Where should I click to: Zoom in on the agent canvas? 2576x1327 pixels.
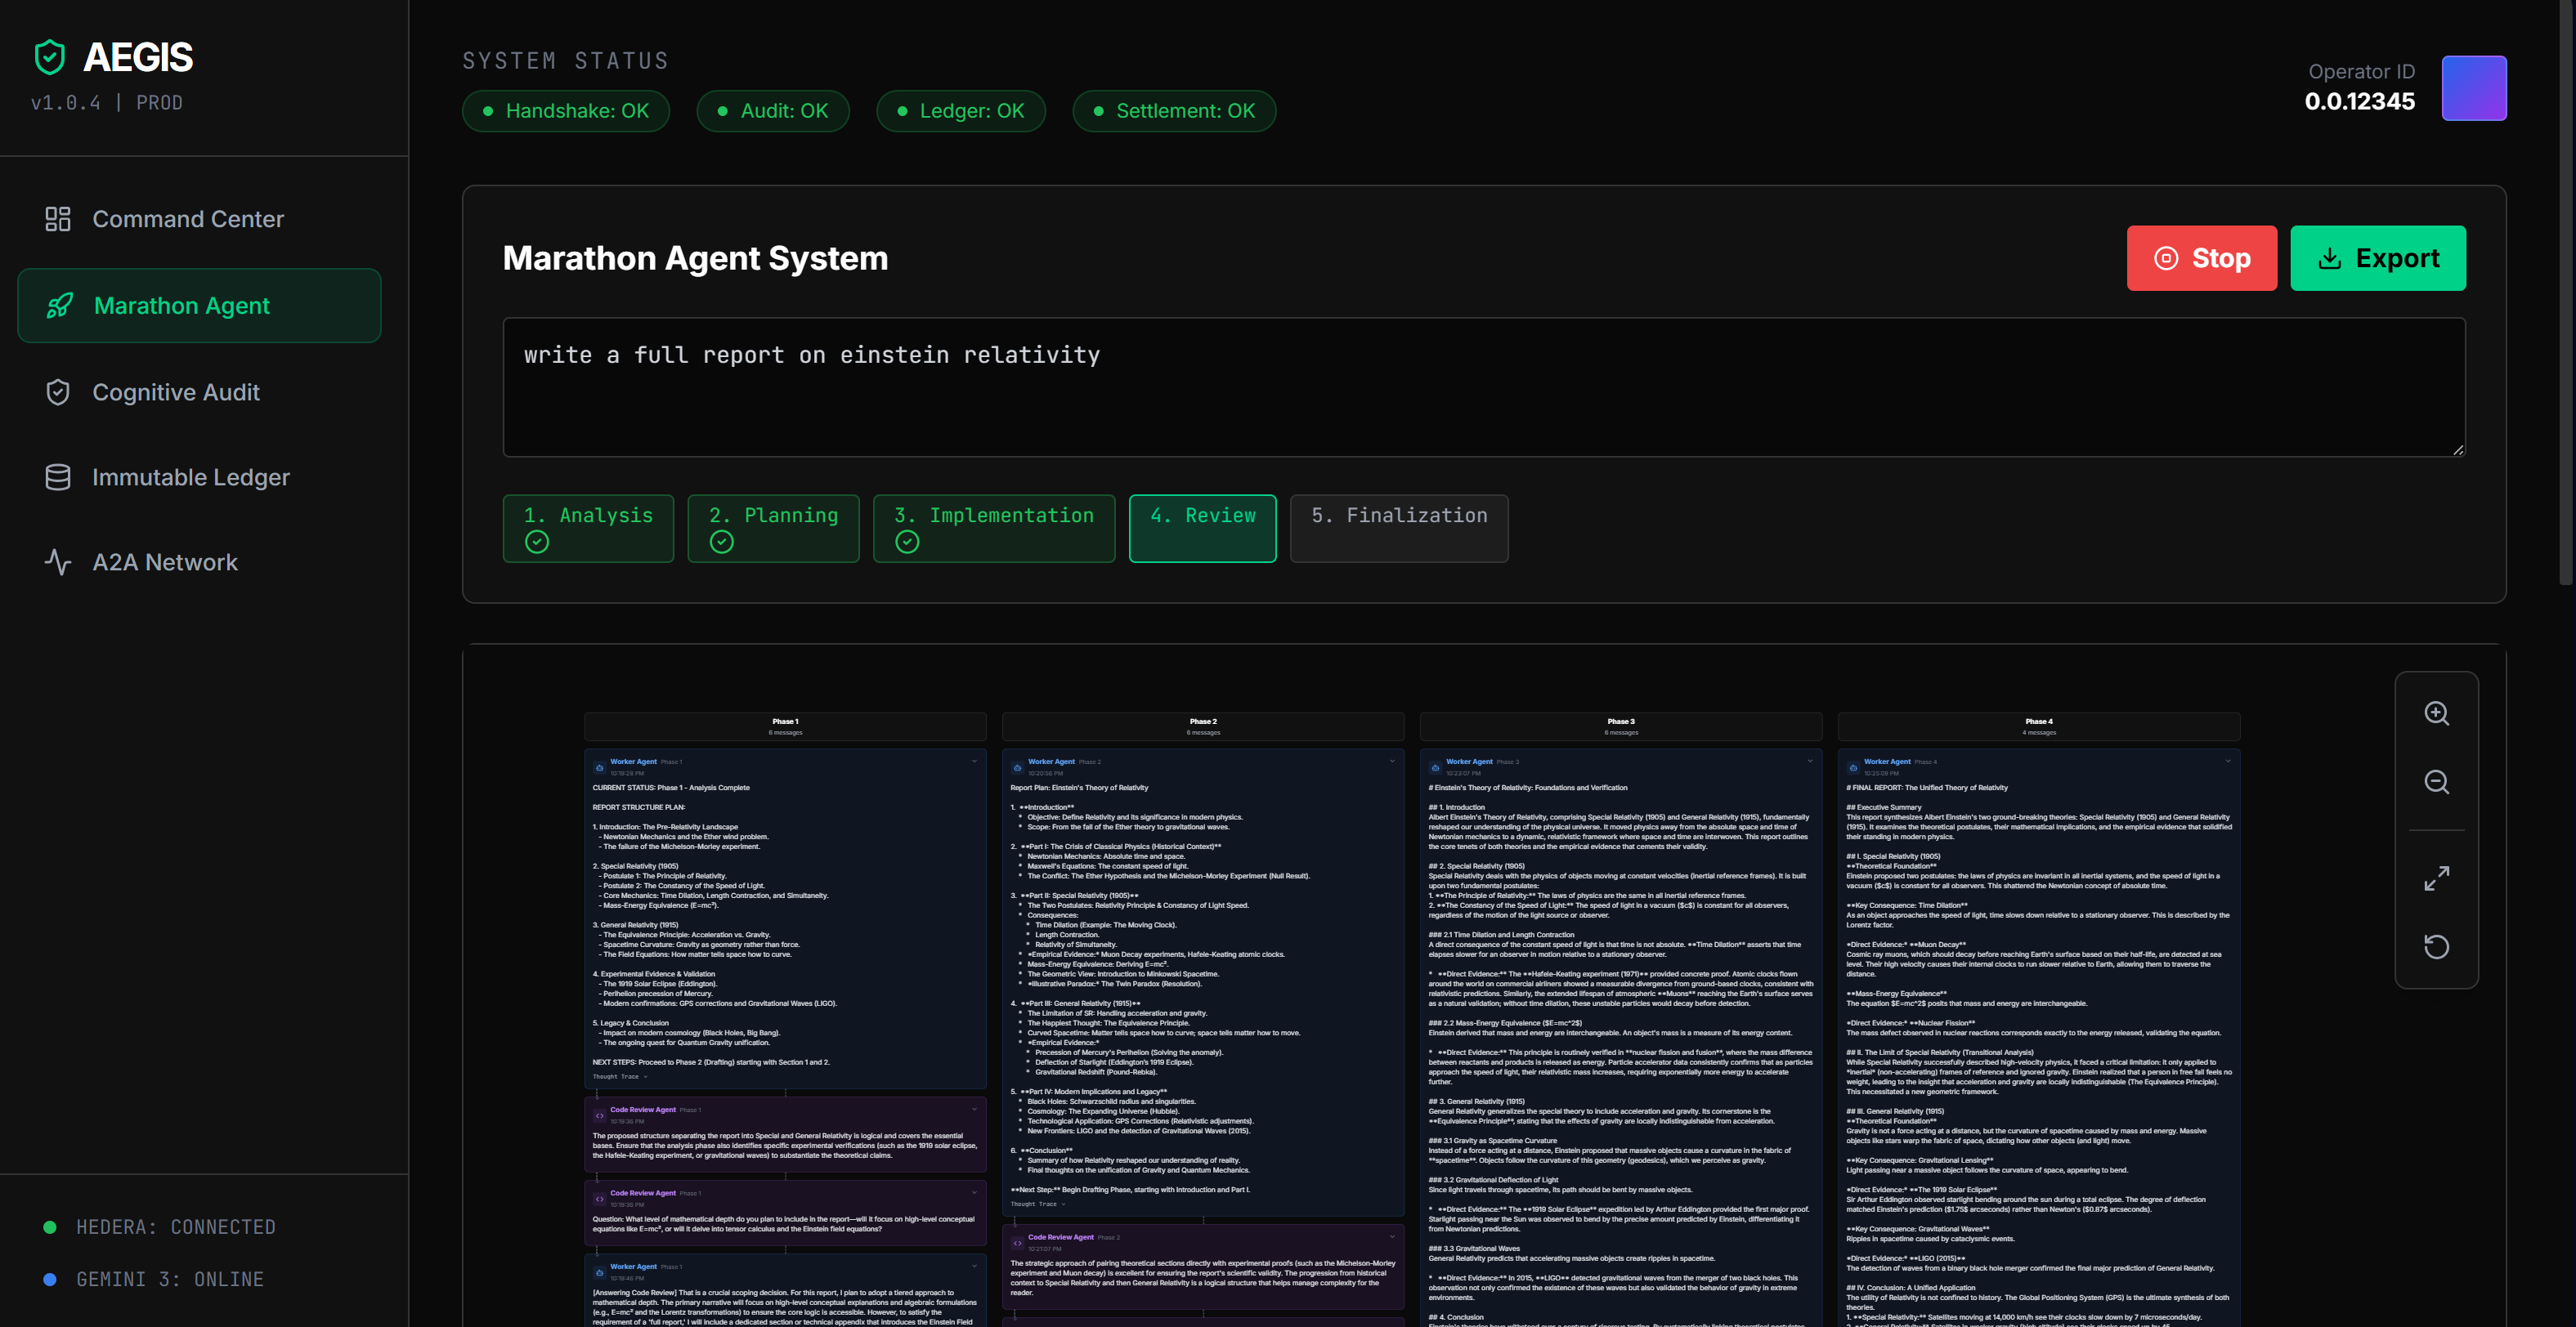coord(2436,713)
